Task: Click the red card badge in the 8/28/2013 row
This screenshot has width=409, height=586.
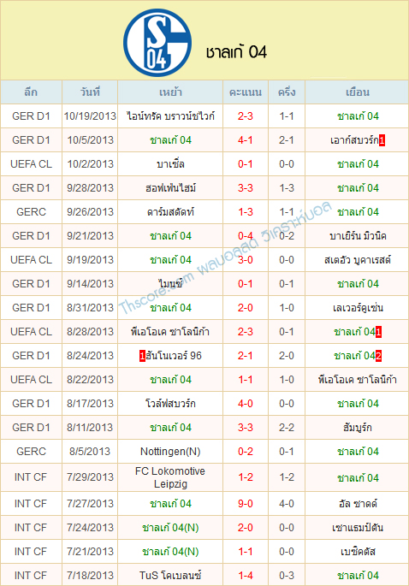Action: tap(378, 332)
